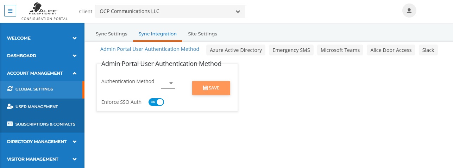
Task: Toggle the Enforce SSO Auth switch
Action: tap(156, 102)
